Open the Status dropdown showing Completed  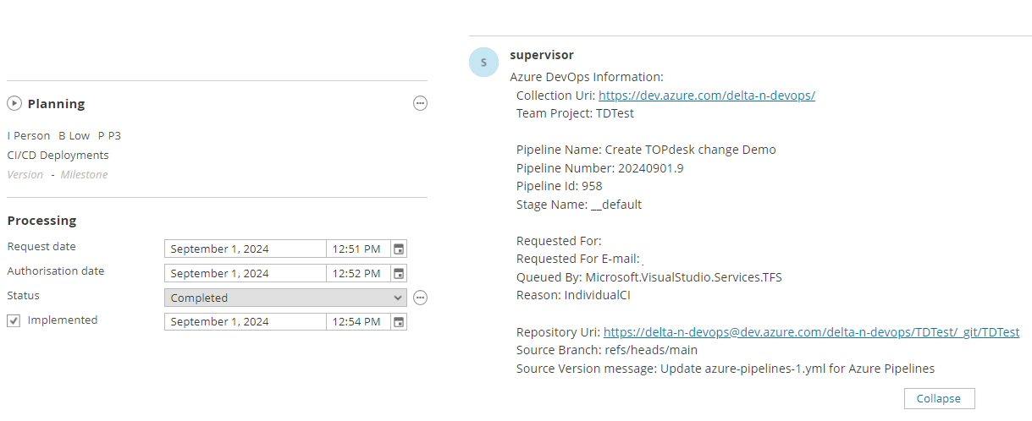coord(286,298)
